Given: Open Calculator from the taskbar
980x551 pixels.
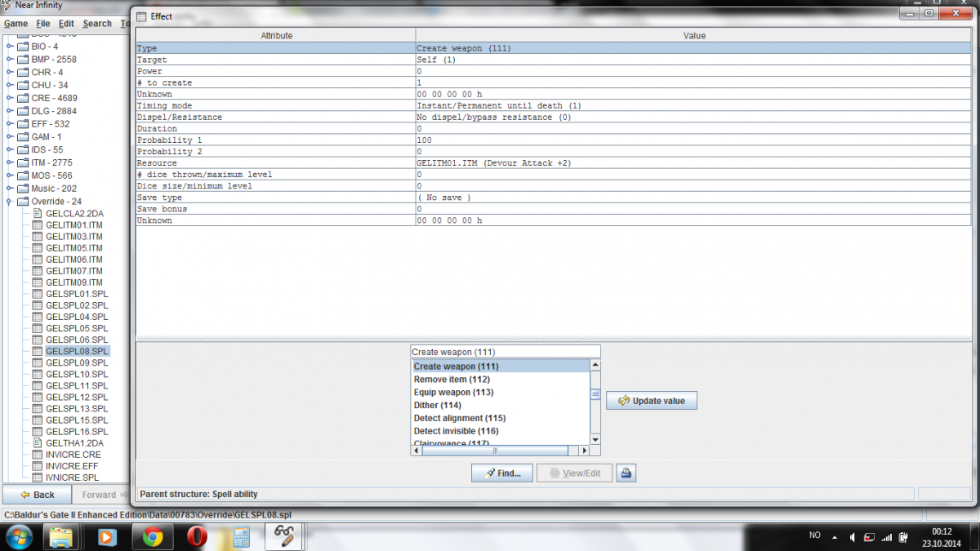Looking at the screenshot, I should pos(241,537).
